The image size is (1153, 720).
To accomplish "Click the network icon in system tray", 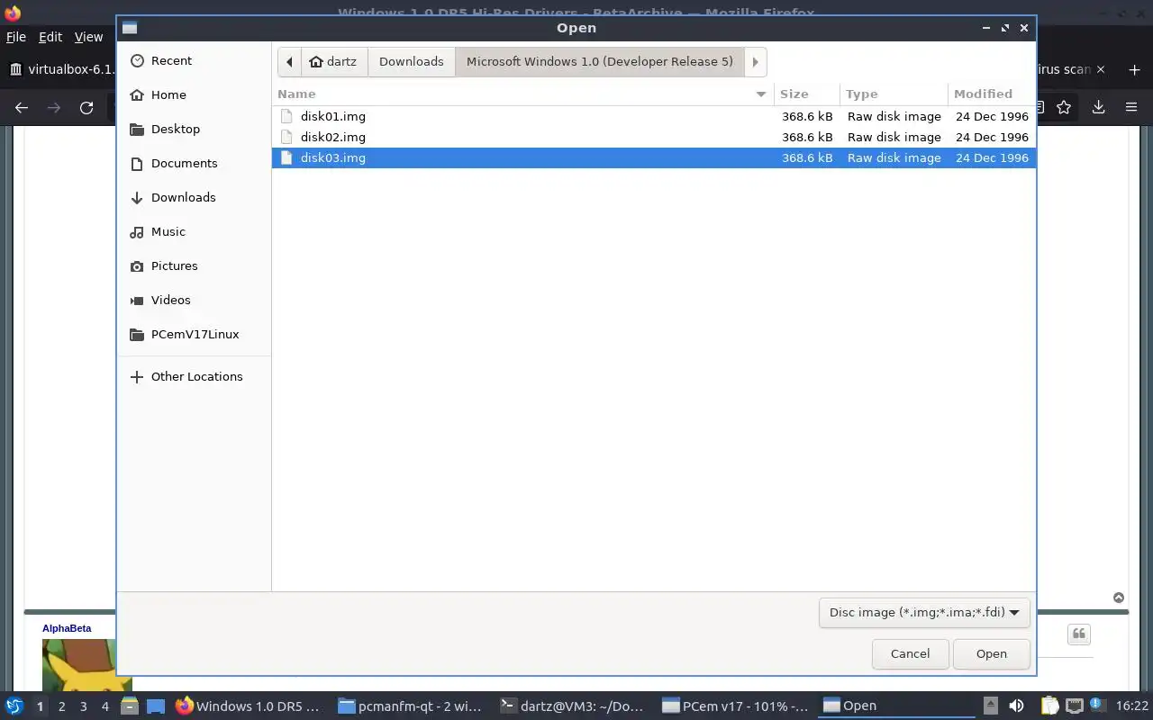I will point(1074,706).
